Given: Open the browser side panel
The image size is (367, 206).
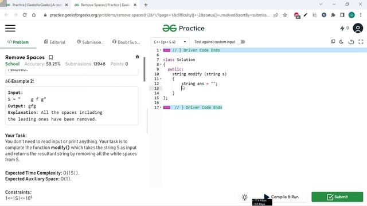Looking at the screenshot, I should [x=342, y=15].
